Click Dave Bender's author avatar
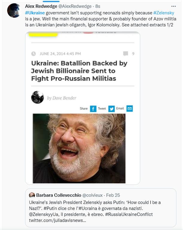 (x=38, y=97)
